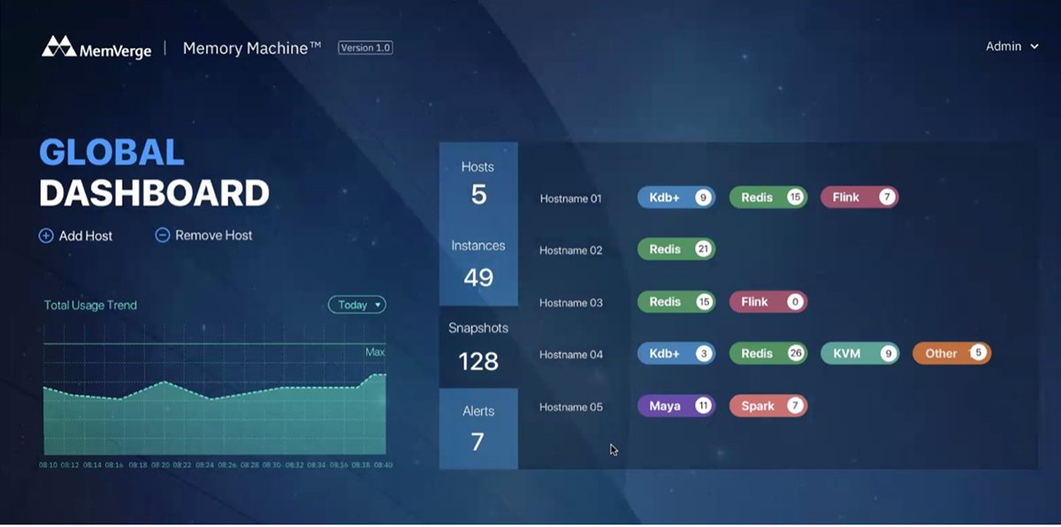Click the minus icon next to Remove Host

coord(162,236)
